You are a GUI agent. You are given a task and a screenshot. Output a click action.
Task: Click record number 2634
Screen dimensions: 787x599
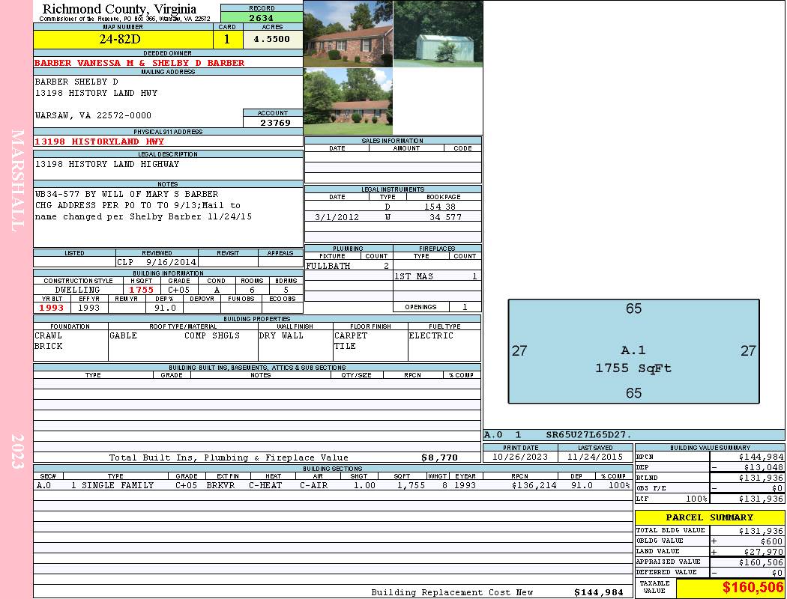[x=262, y=17]
